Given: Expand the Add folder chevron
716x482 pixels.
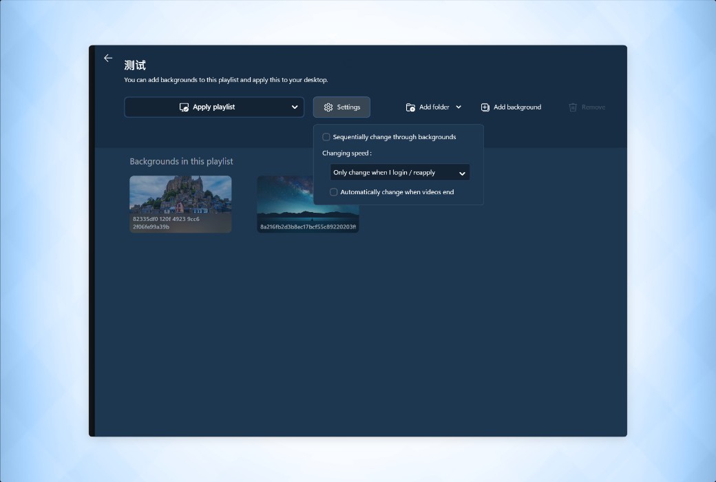Looking at the screenshot, I should [x=459, y=107].
